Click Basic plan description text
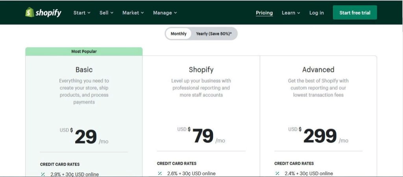 84,91
